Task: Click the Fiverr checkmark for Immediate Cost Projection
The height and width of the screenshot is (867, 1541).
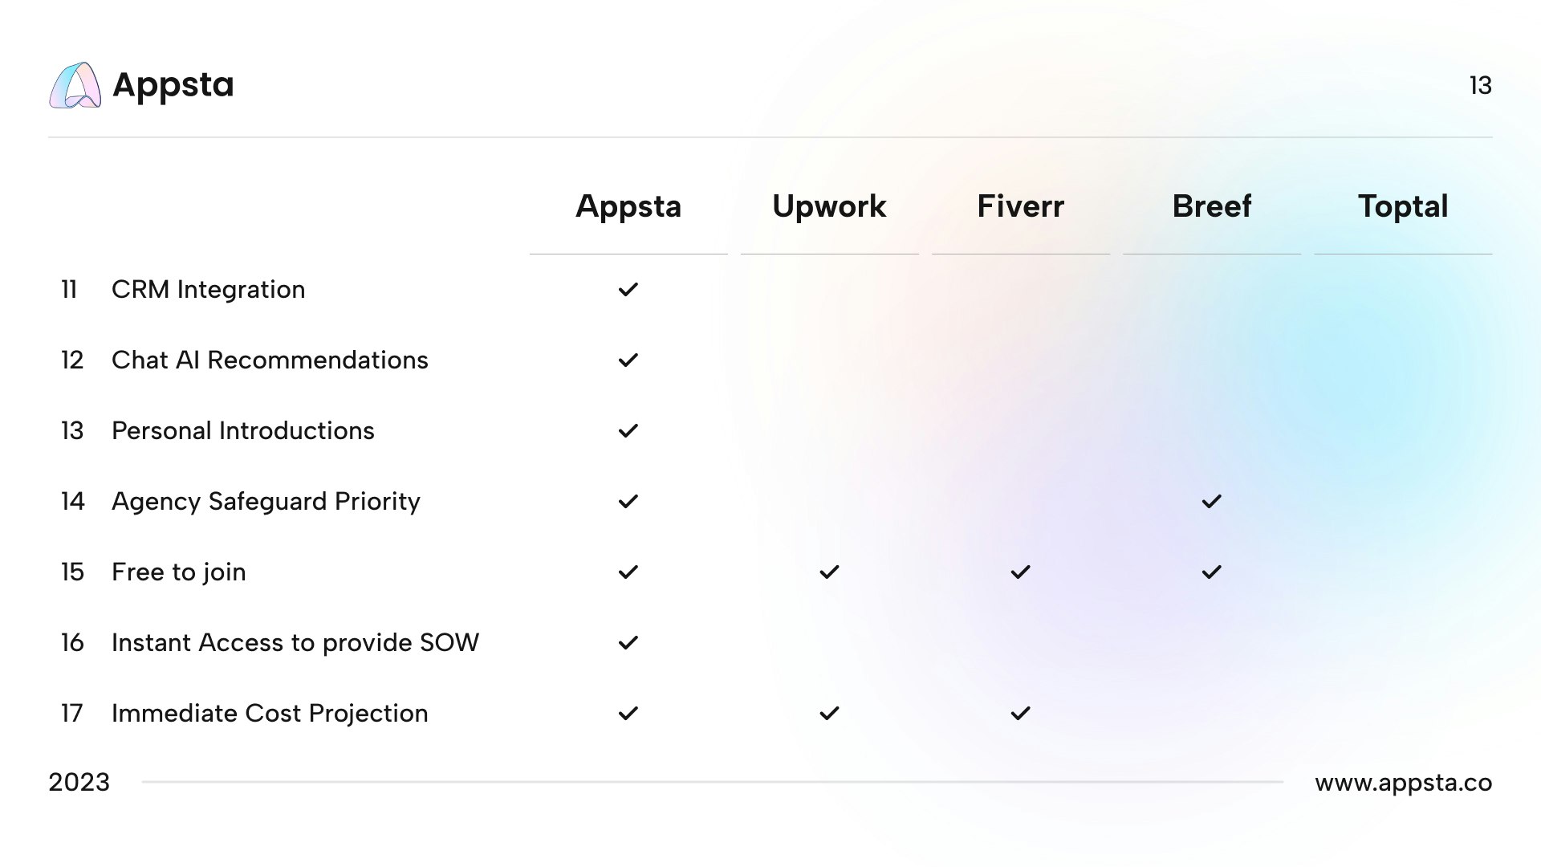Action: pyautogui.click(x=1020, y=713)
